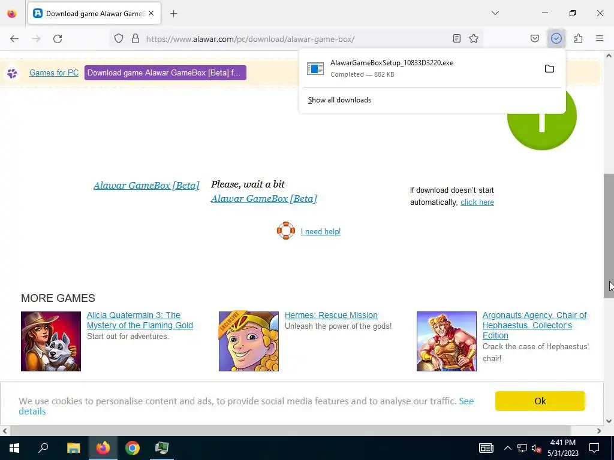Click the paw logo icon in breadcrumb
614x460 pixels.
(12, 73)
